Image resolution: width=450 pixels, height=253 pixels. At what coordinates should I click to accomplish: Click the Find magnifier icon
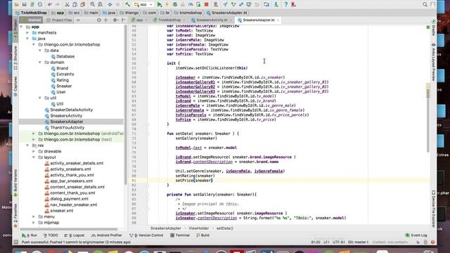coord(92,5)
